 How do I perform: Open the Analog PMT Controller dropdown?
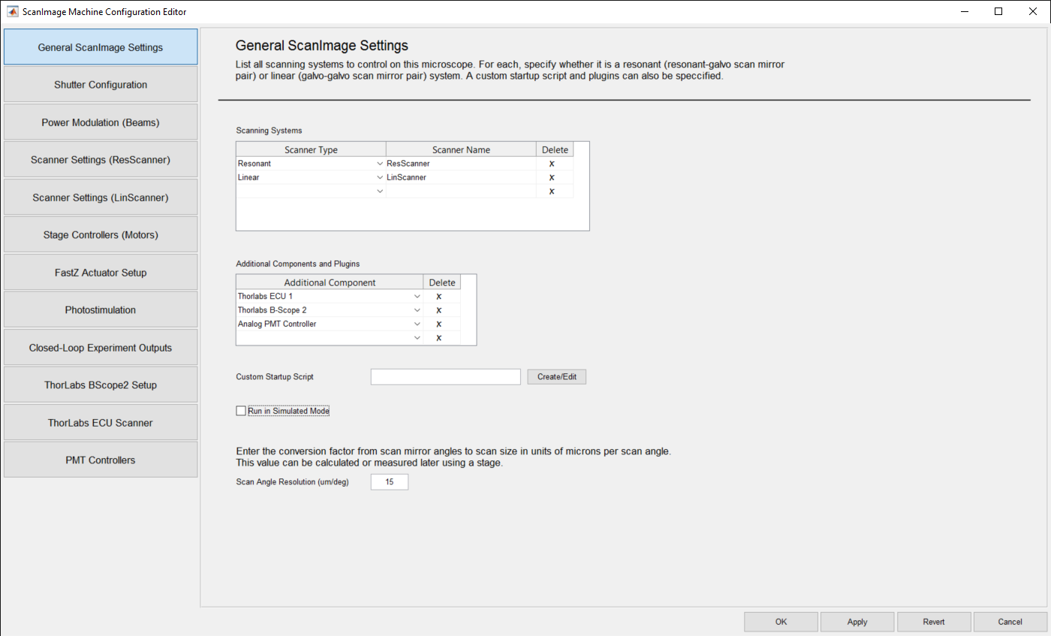pos(417,324)
